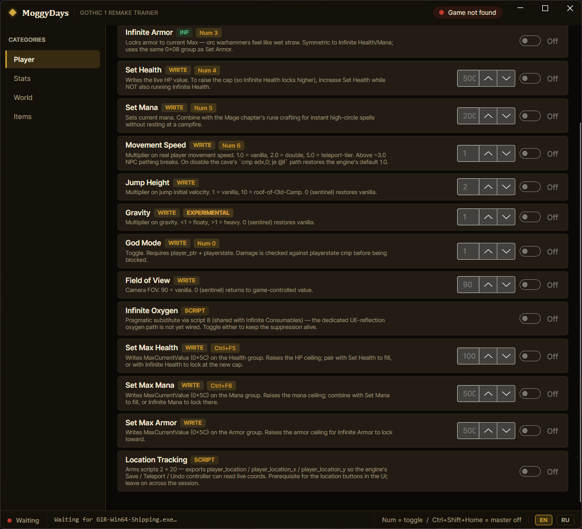This screenshot has height=529, width=582.
Task: Click the Set Max Armor value field
Action: (x=468, y=431)
